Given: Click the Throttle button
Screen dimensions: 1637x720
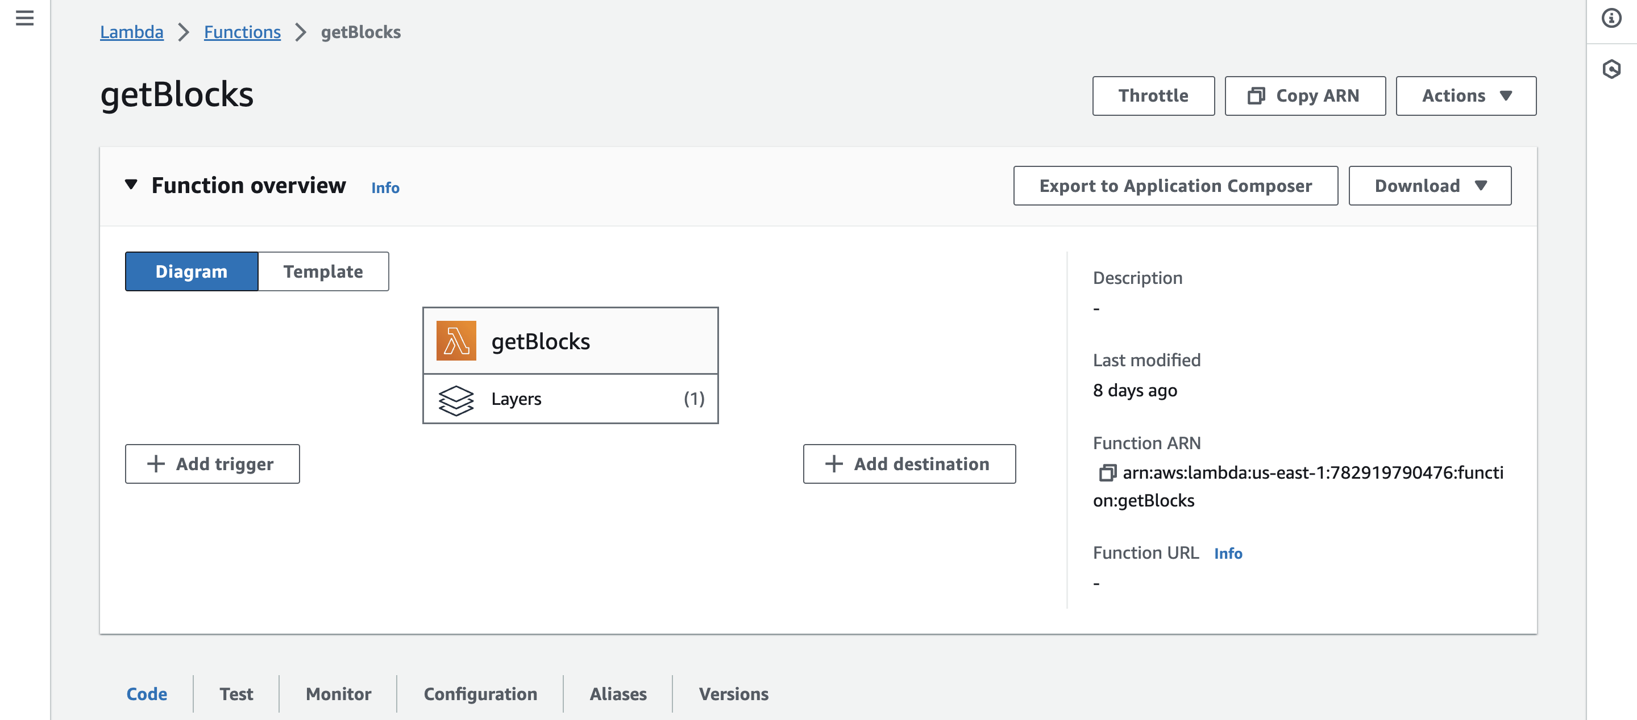Looking at the screenshot, I should tap(1153, 96).
